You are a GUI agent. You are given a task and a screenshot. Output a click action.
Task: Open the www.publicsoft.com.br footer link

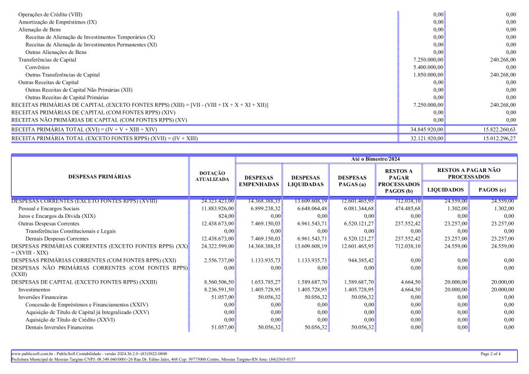31,354
